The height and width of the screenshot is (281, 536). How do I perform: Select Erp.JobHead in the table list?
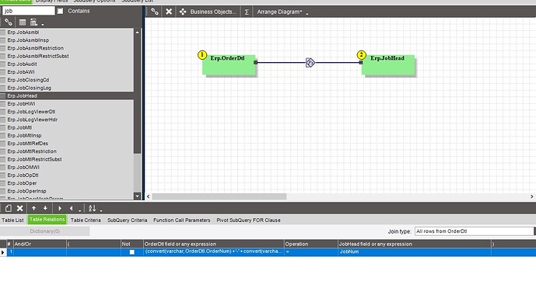pyautogui.click(x=67, y=95)
